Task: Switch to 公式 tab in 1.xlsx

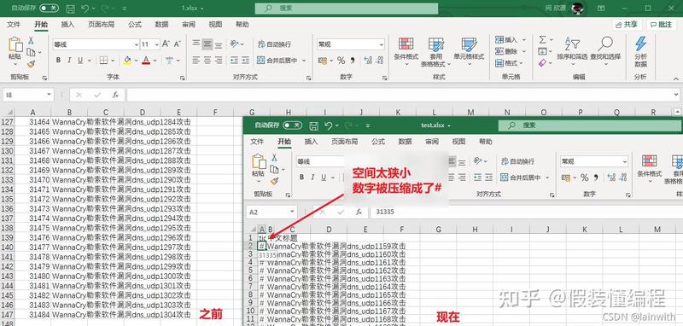Action: coord(135,25)
